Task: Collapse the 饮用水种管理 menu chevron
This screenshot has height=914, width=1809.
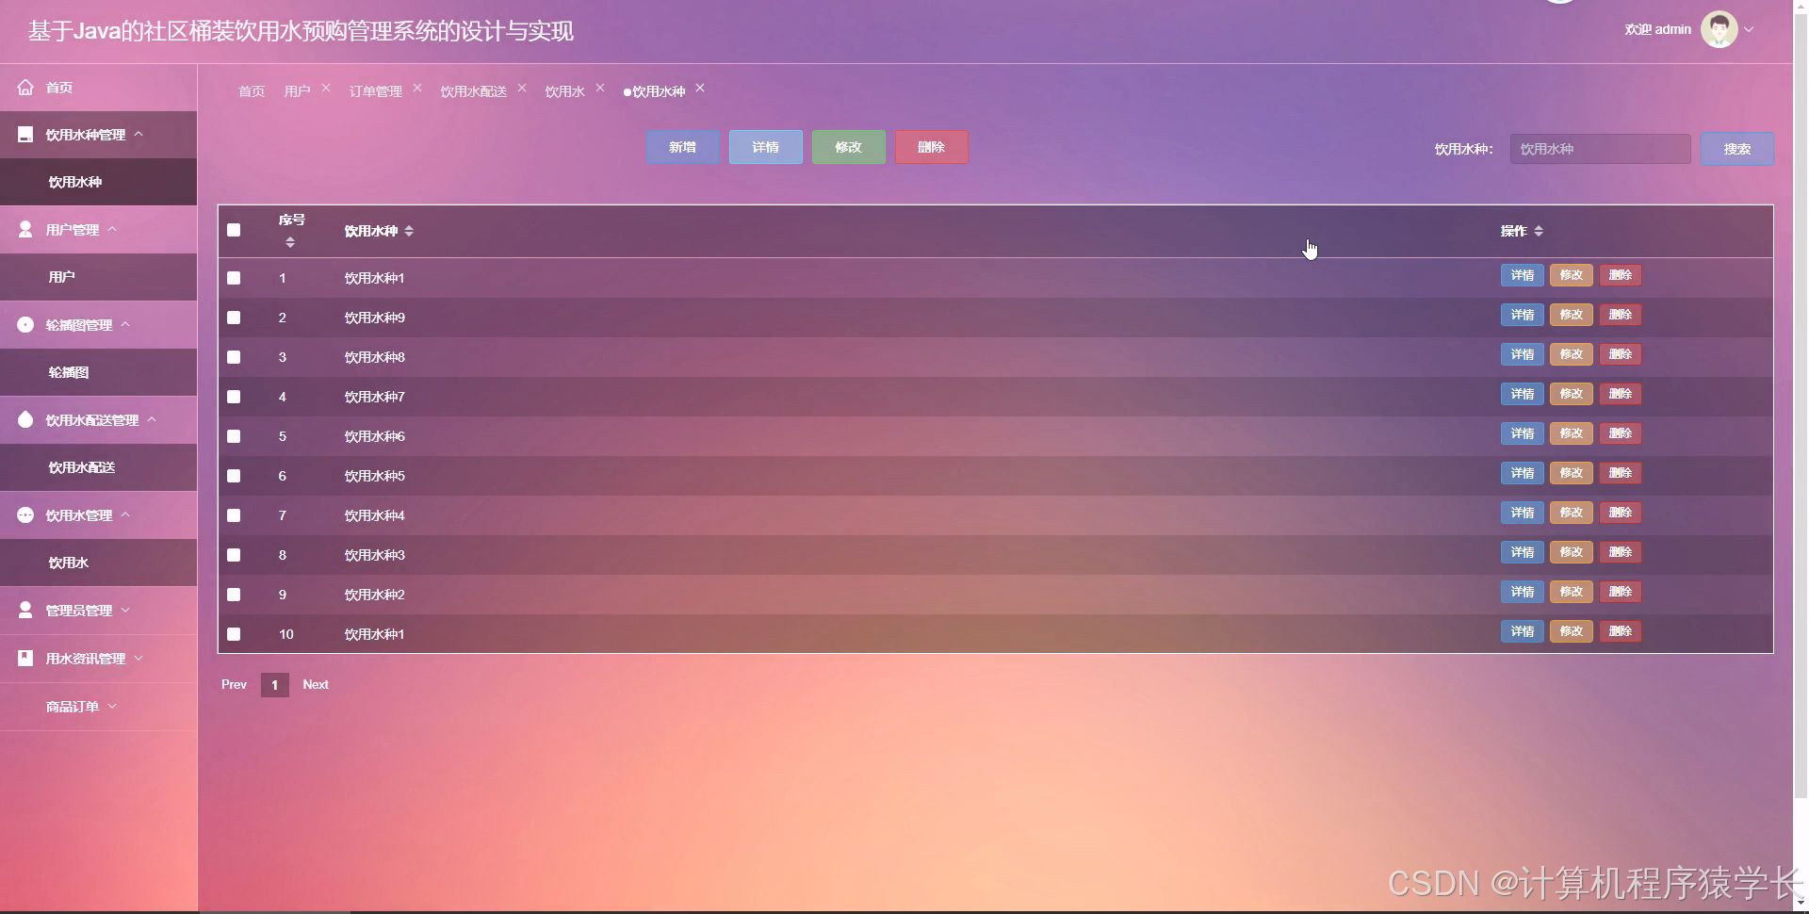Action: 139,134
